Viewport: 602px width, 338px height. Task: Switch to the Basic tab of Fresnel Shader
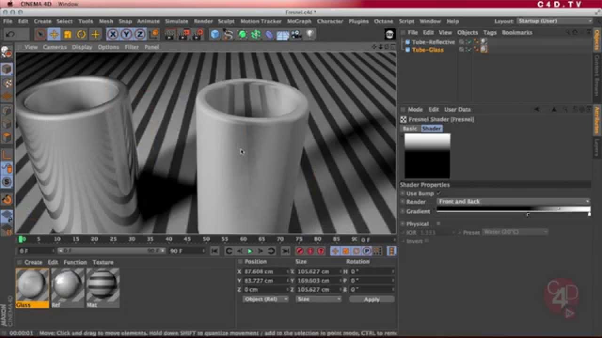409,129
